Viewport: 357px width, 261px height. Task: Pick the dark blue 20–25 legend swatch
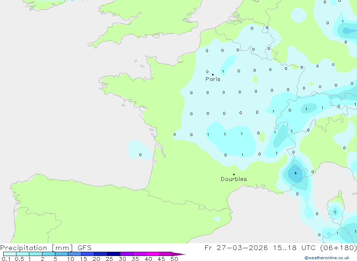pos(101,254)
